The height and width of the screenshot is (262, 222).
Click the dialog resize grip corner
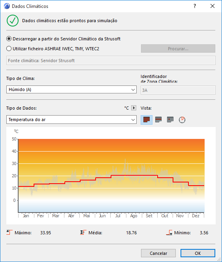coord(219,259)
